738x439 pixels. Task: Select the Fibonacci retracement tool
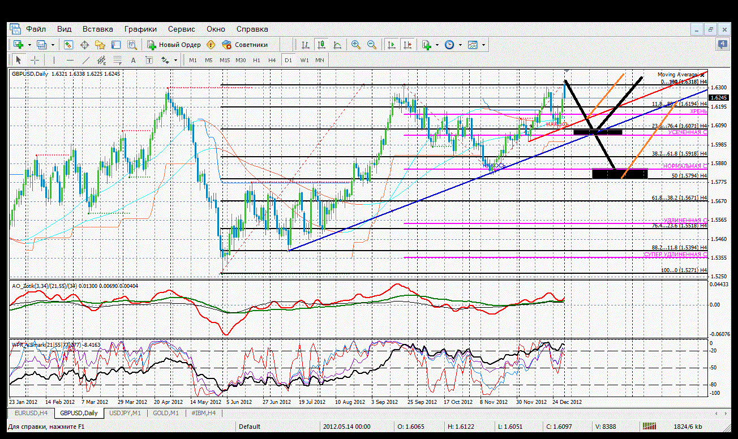pyautogui.click(x=117, y=60)
